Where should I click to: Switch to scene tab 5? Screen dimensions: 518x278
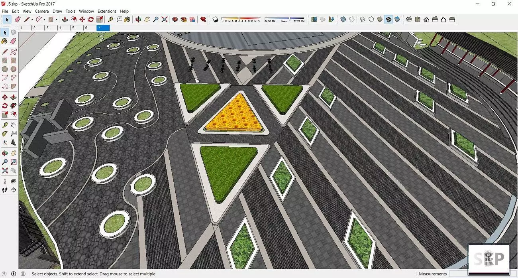(x=77, y=28)
